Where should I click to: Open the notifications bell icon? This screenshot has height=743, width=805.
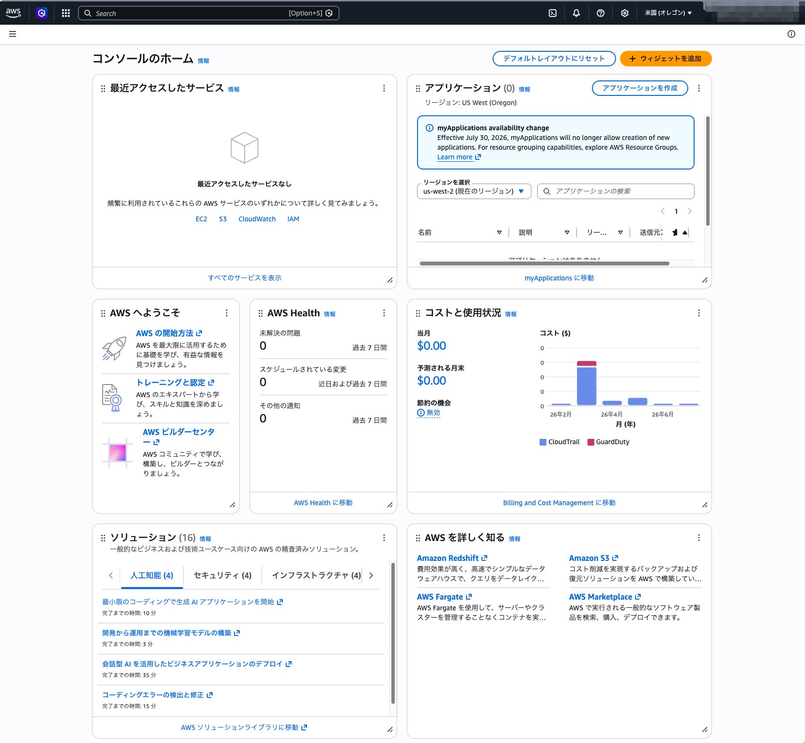coord(576,13)
